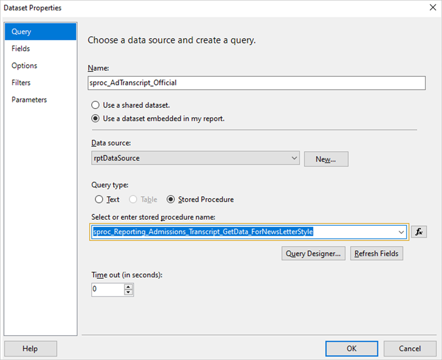442x360 pixels.
Task: Select the Query page
Action: pyautogui.click(x=22, y=31)
